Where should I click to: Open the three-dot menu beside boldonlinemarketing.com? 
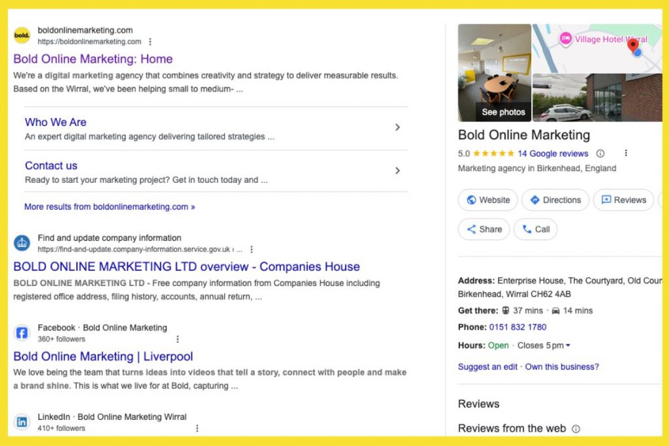(x=149, y=41)
